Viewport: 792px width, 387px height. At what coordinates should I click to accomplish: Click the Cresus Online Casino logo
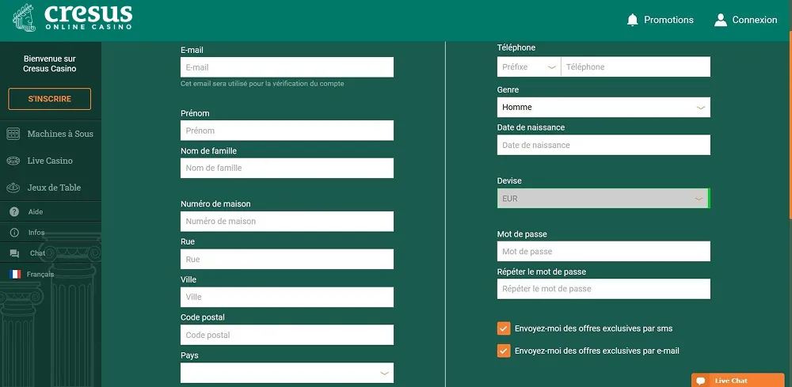pos(73,18)
